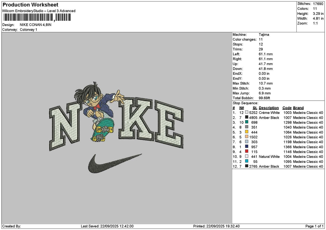The height and width of the screenshot is (230, 326).
Task: Click the Colors value 11 in the header
Action: tap(315, 9)
